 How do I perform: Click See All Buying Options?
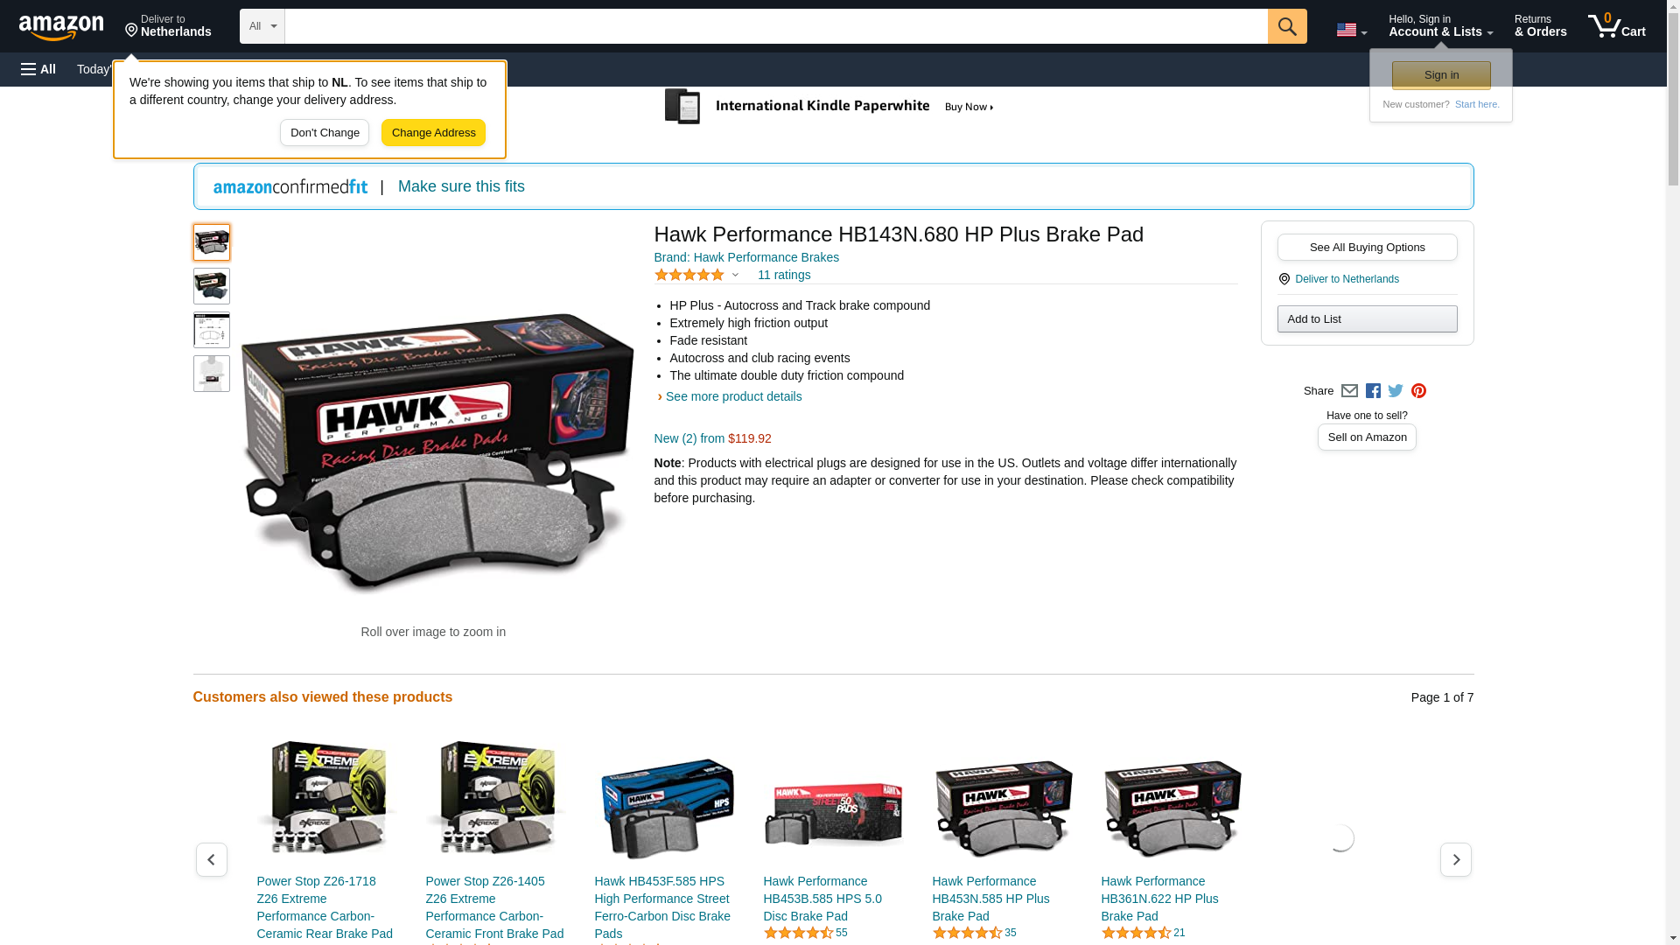tap(1367, 247)
